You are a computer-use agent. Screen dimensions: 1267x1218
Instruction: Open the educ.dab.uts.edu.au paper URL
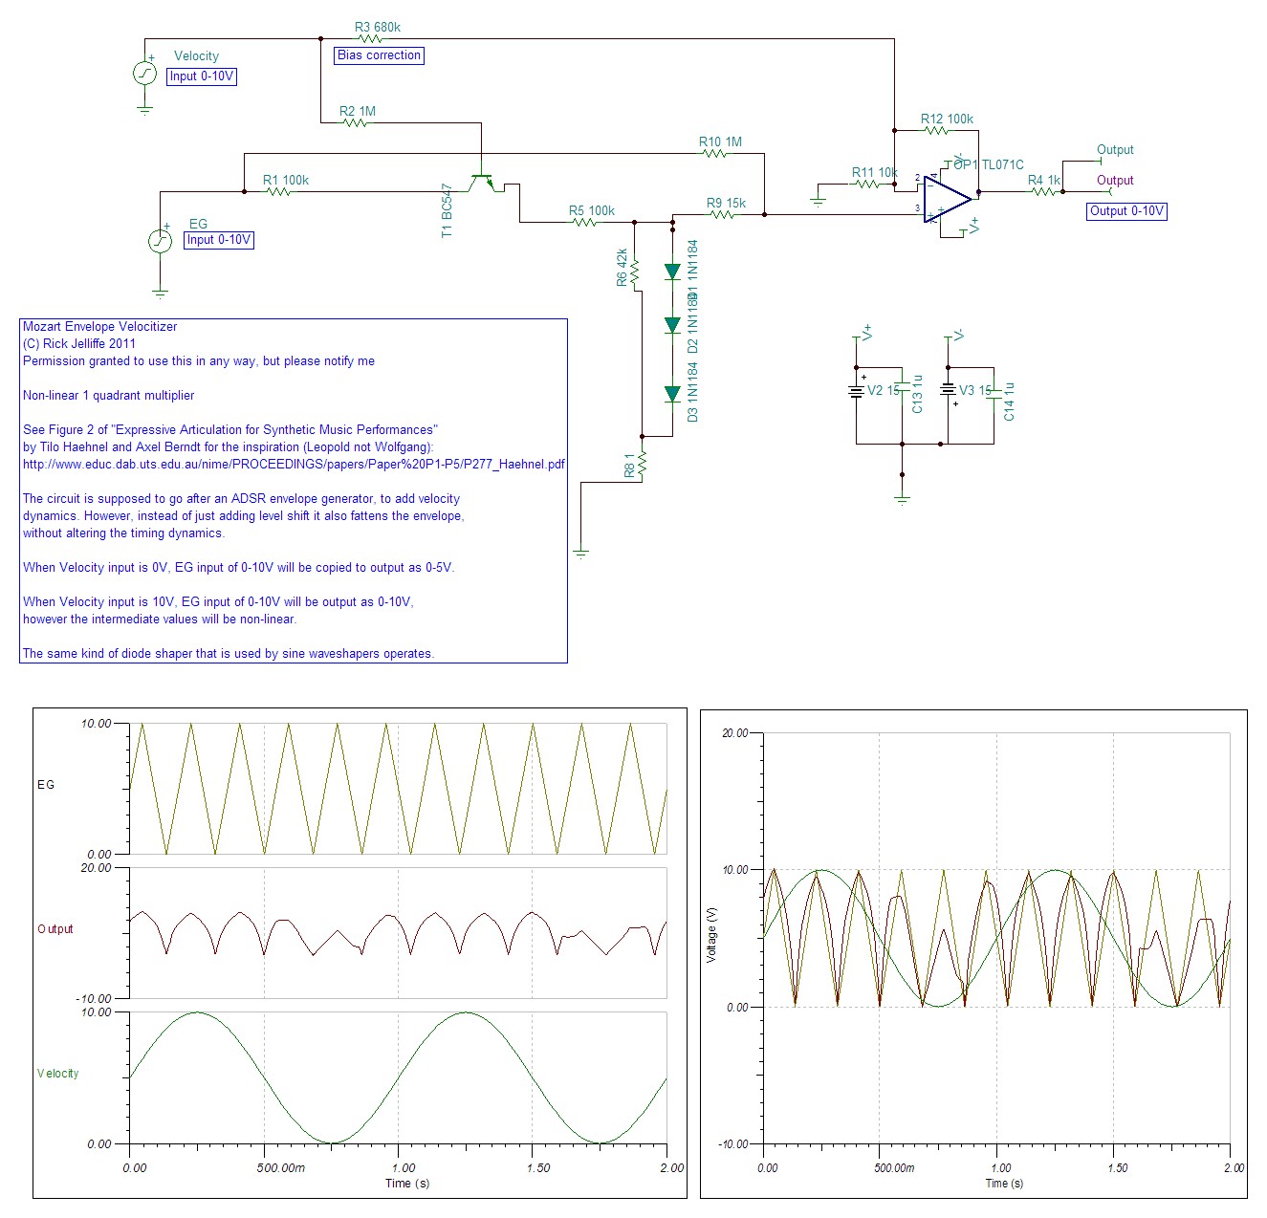pyautogui.click(x=294, y=465)
